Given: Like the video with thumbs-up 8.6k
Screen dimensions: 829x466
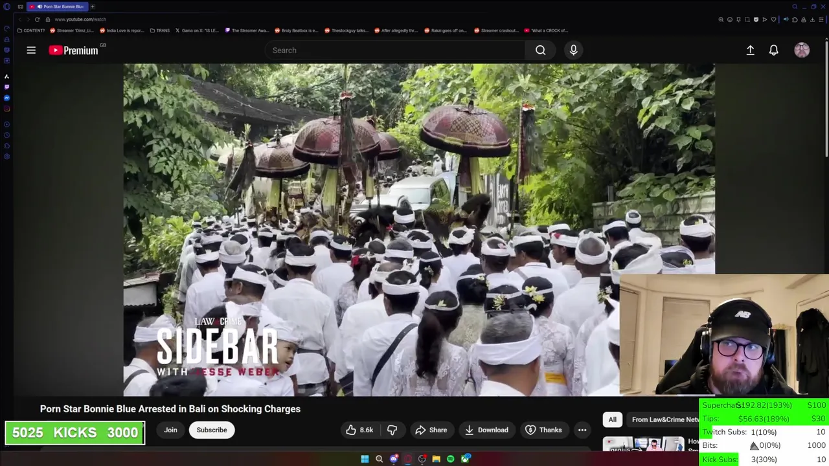Looking at the screenshot, I should [x=359, y=430].
